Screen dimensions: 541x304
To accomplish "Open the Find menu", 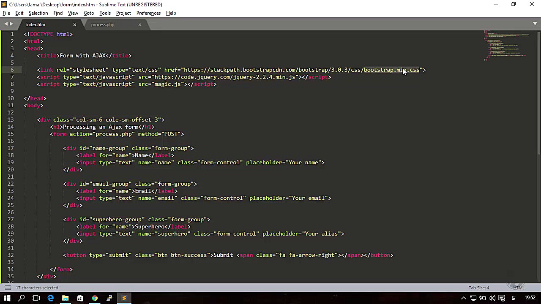I will pos(58,13).
